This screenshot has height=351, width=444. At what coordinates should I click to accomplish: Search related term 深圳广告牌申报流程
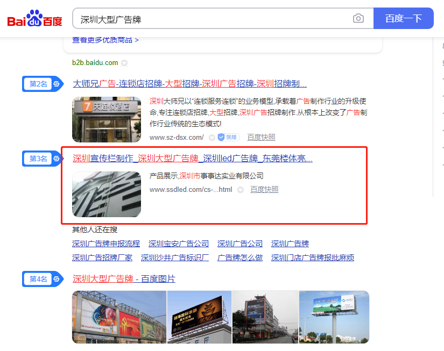click(106, 244)
